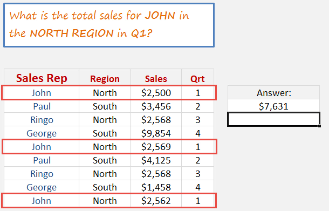The image size is (329, 211).
Task: Click the $7,631 answer cell
Action: point(273,106)
